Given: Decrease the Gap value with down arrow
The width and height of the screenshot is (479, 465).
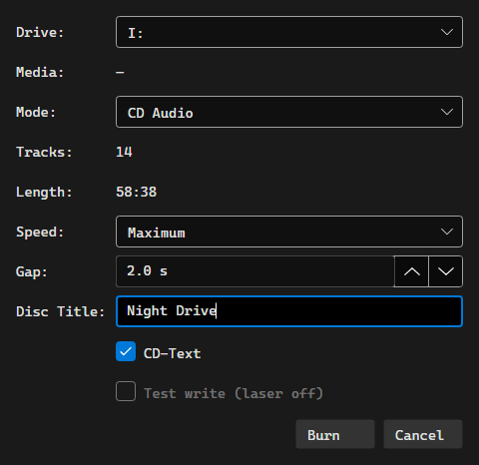Looking at the screenshot, I should tap(446, 271).
